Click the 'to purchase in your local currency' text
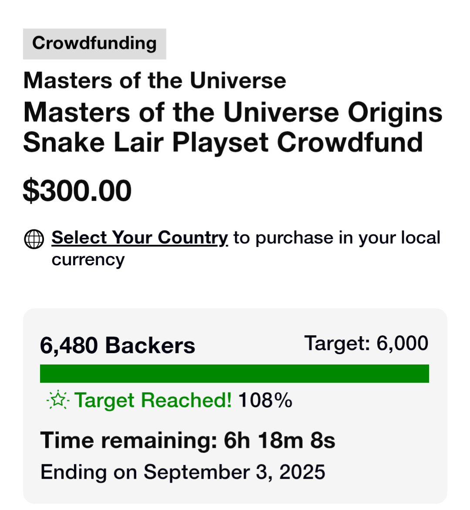The height and width of the screenshot is (510, 470). [x=246, y=249]
